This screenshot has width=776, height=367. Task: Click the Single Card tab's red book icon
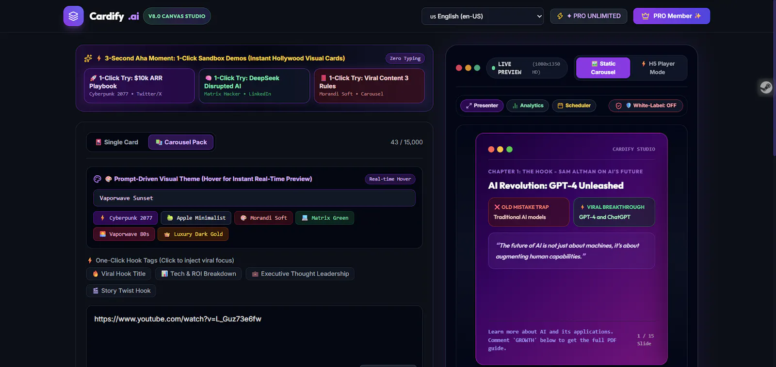coord(98,142)
